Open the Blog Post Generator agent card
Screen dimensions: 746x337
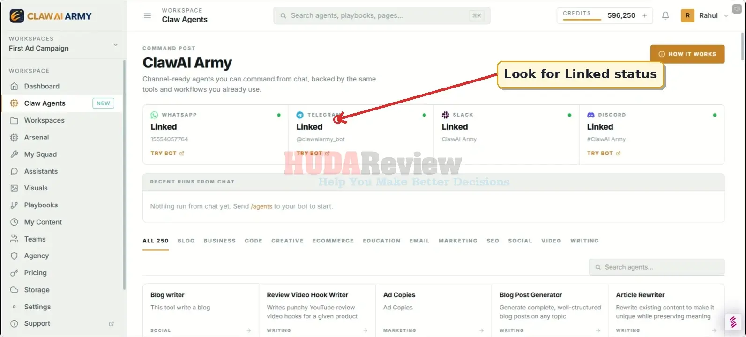(x=550, y=310)
